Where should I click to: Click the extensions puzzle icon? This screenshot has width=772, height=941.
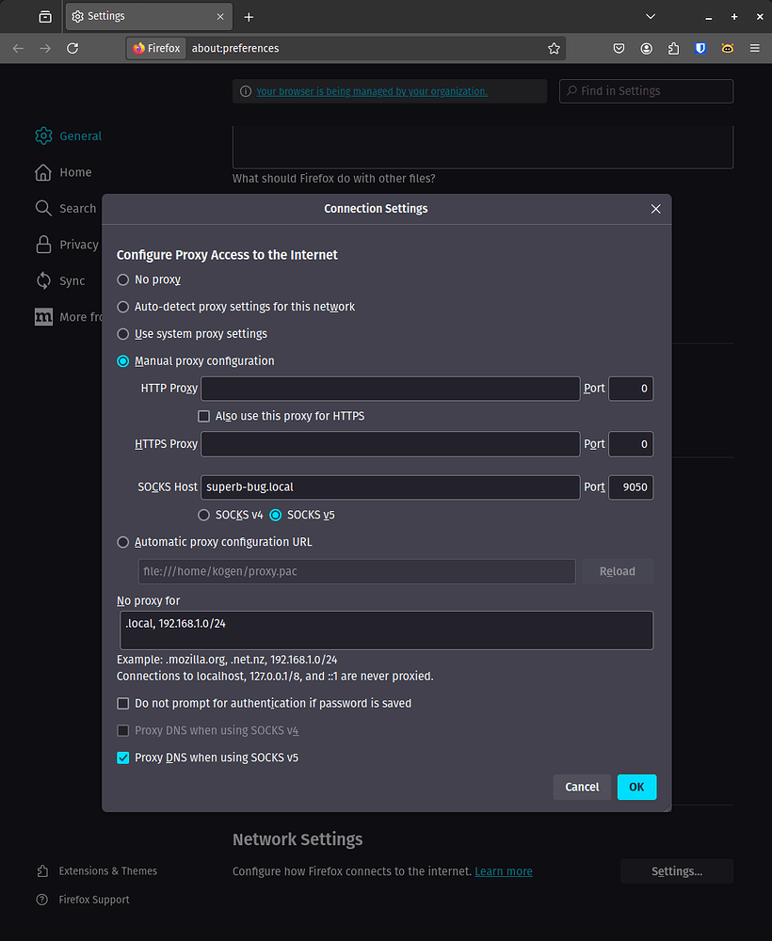tap(672, 48)
